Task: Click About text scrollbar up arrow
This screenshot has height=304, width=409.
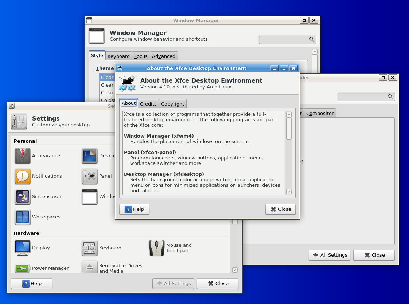Action: (289, 114)
